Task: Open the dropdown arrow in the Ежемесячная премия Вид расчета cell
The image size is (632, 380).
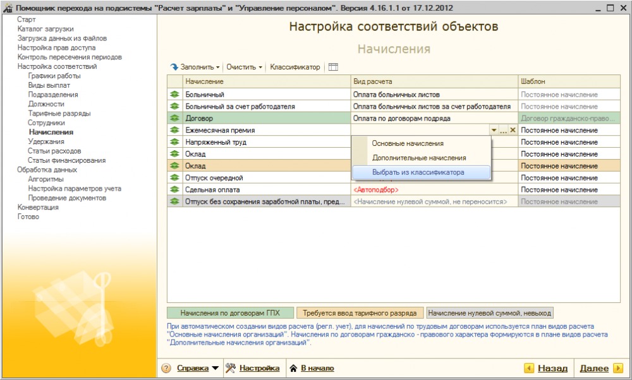Action: tap(494, 130)
